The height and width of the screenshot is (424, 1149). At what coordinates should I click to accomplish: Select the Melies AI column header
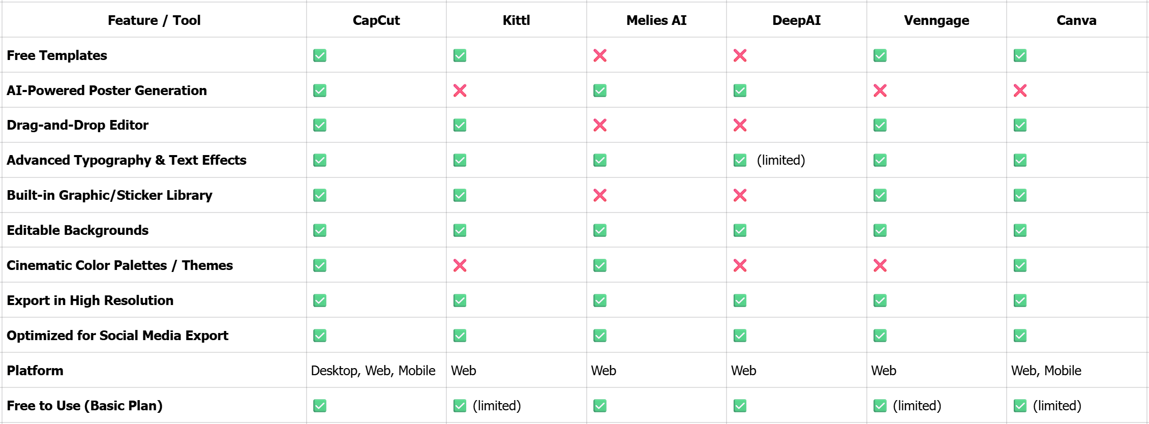pos(656,20)
